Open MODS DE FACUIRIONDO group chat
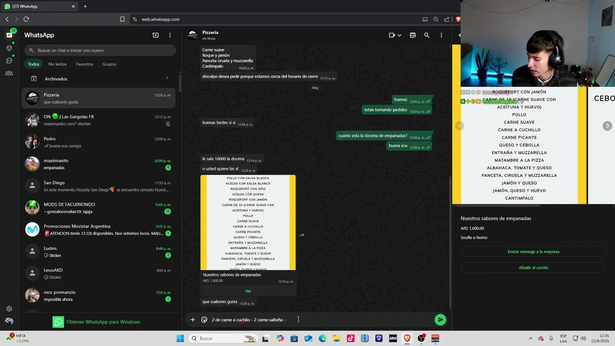 pyautogui.click(x=98, y=208)
